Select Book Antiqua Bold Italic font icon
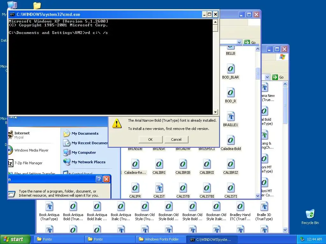This screenshot has height=244, width=326. [x=97, y=207]
